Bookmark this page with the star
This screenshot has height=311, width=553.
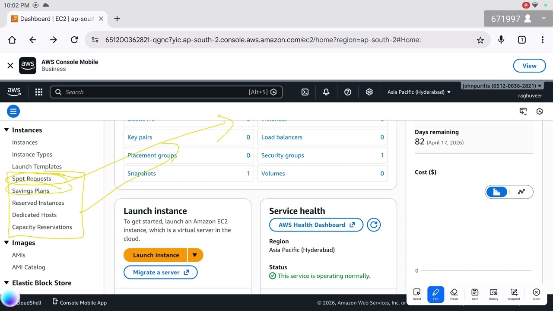(480, 40)
